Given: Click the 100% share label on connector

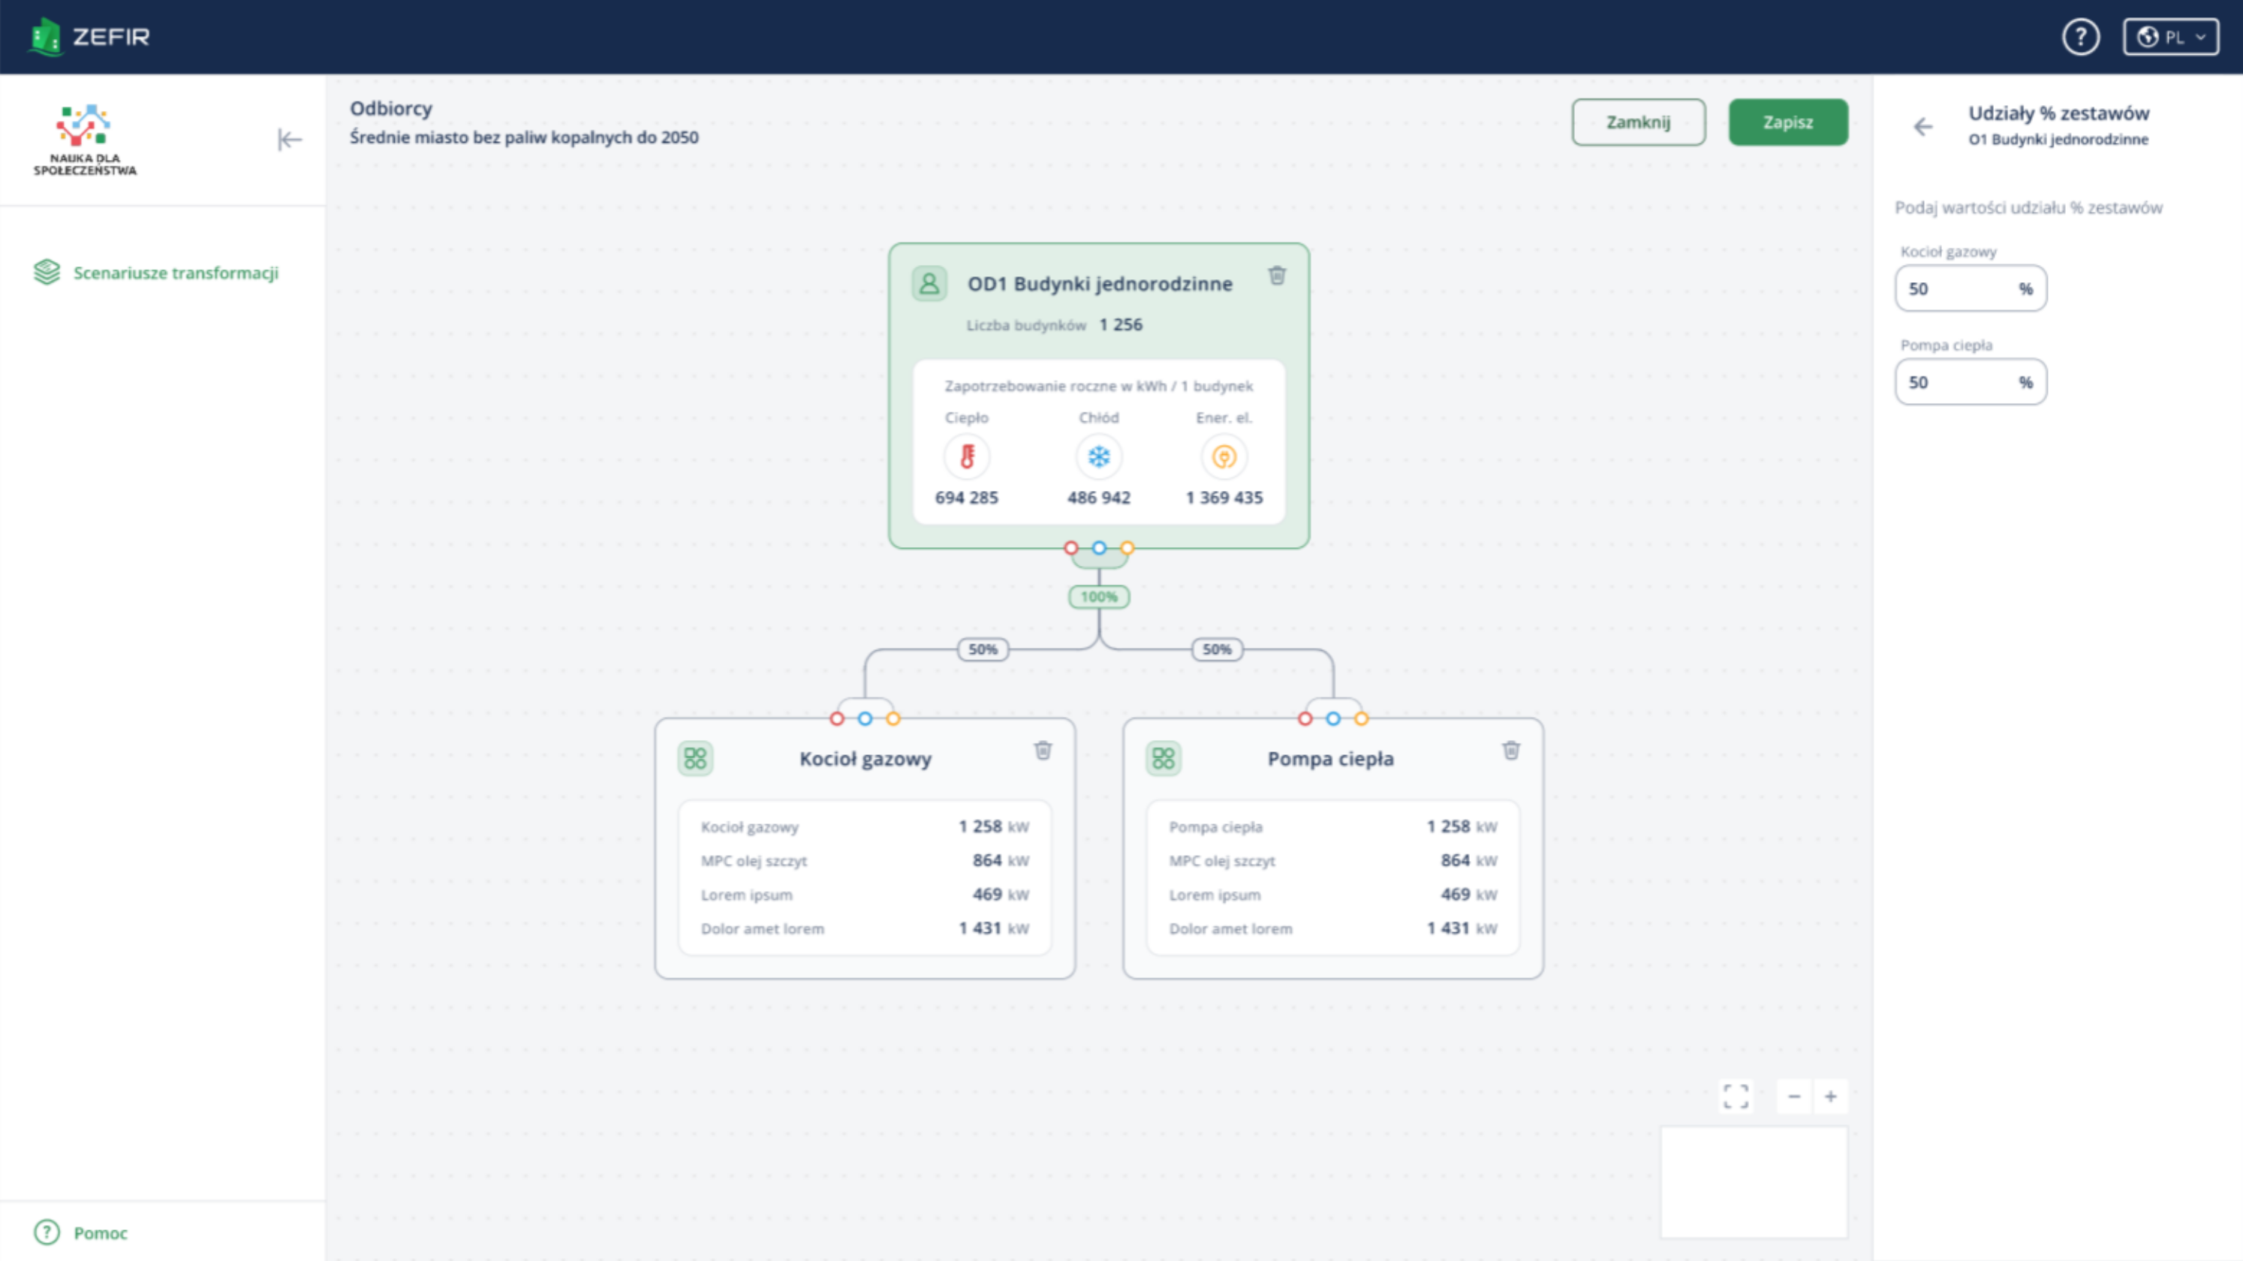Looking at the screenshot, I should point(1099,597).
